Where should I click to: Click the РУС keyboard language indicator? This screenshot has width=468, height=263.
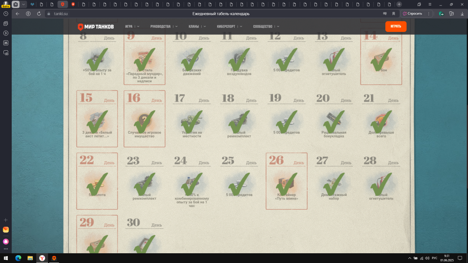[434, 258]
